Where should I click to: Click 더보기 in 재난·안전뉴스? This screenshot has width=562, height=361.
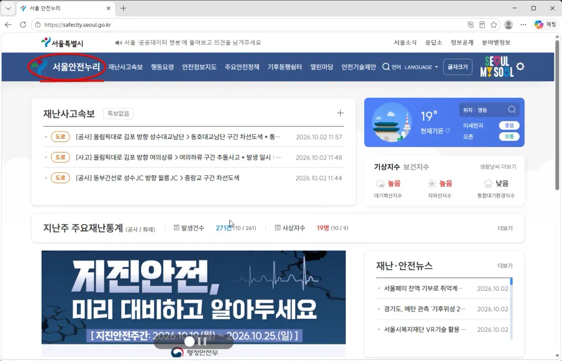505,266
